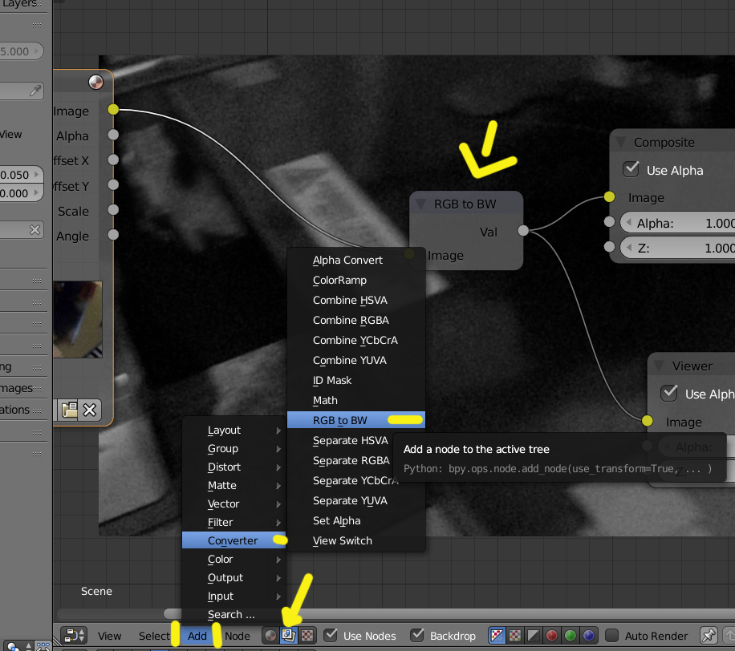The height and width of the screenshot is (651, 735).
Task: Click the Angle output socket
Action: pos(113,235)
